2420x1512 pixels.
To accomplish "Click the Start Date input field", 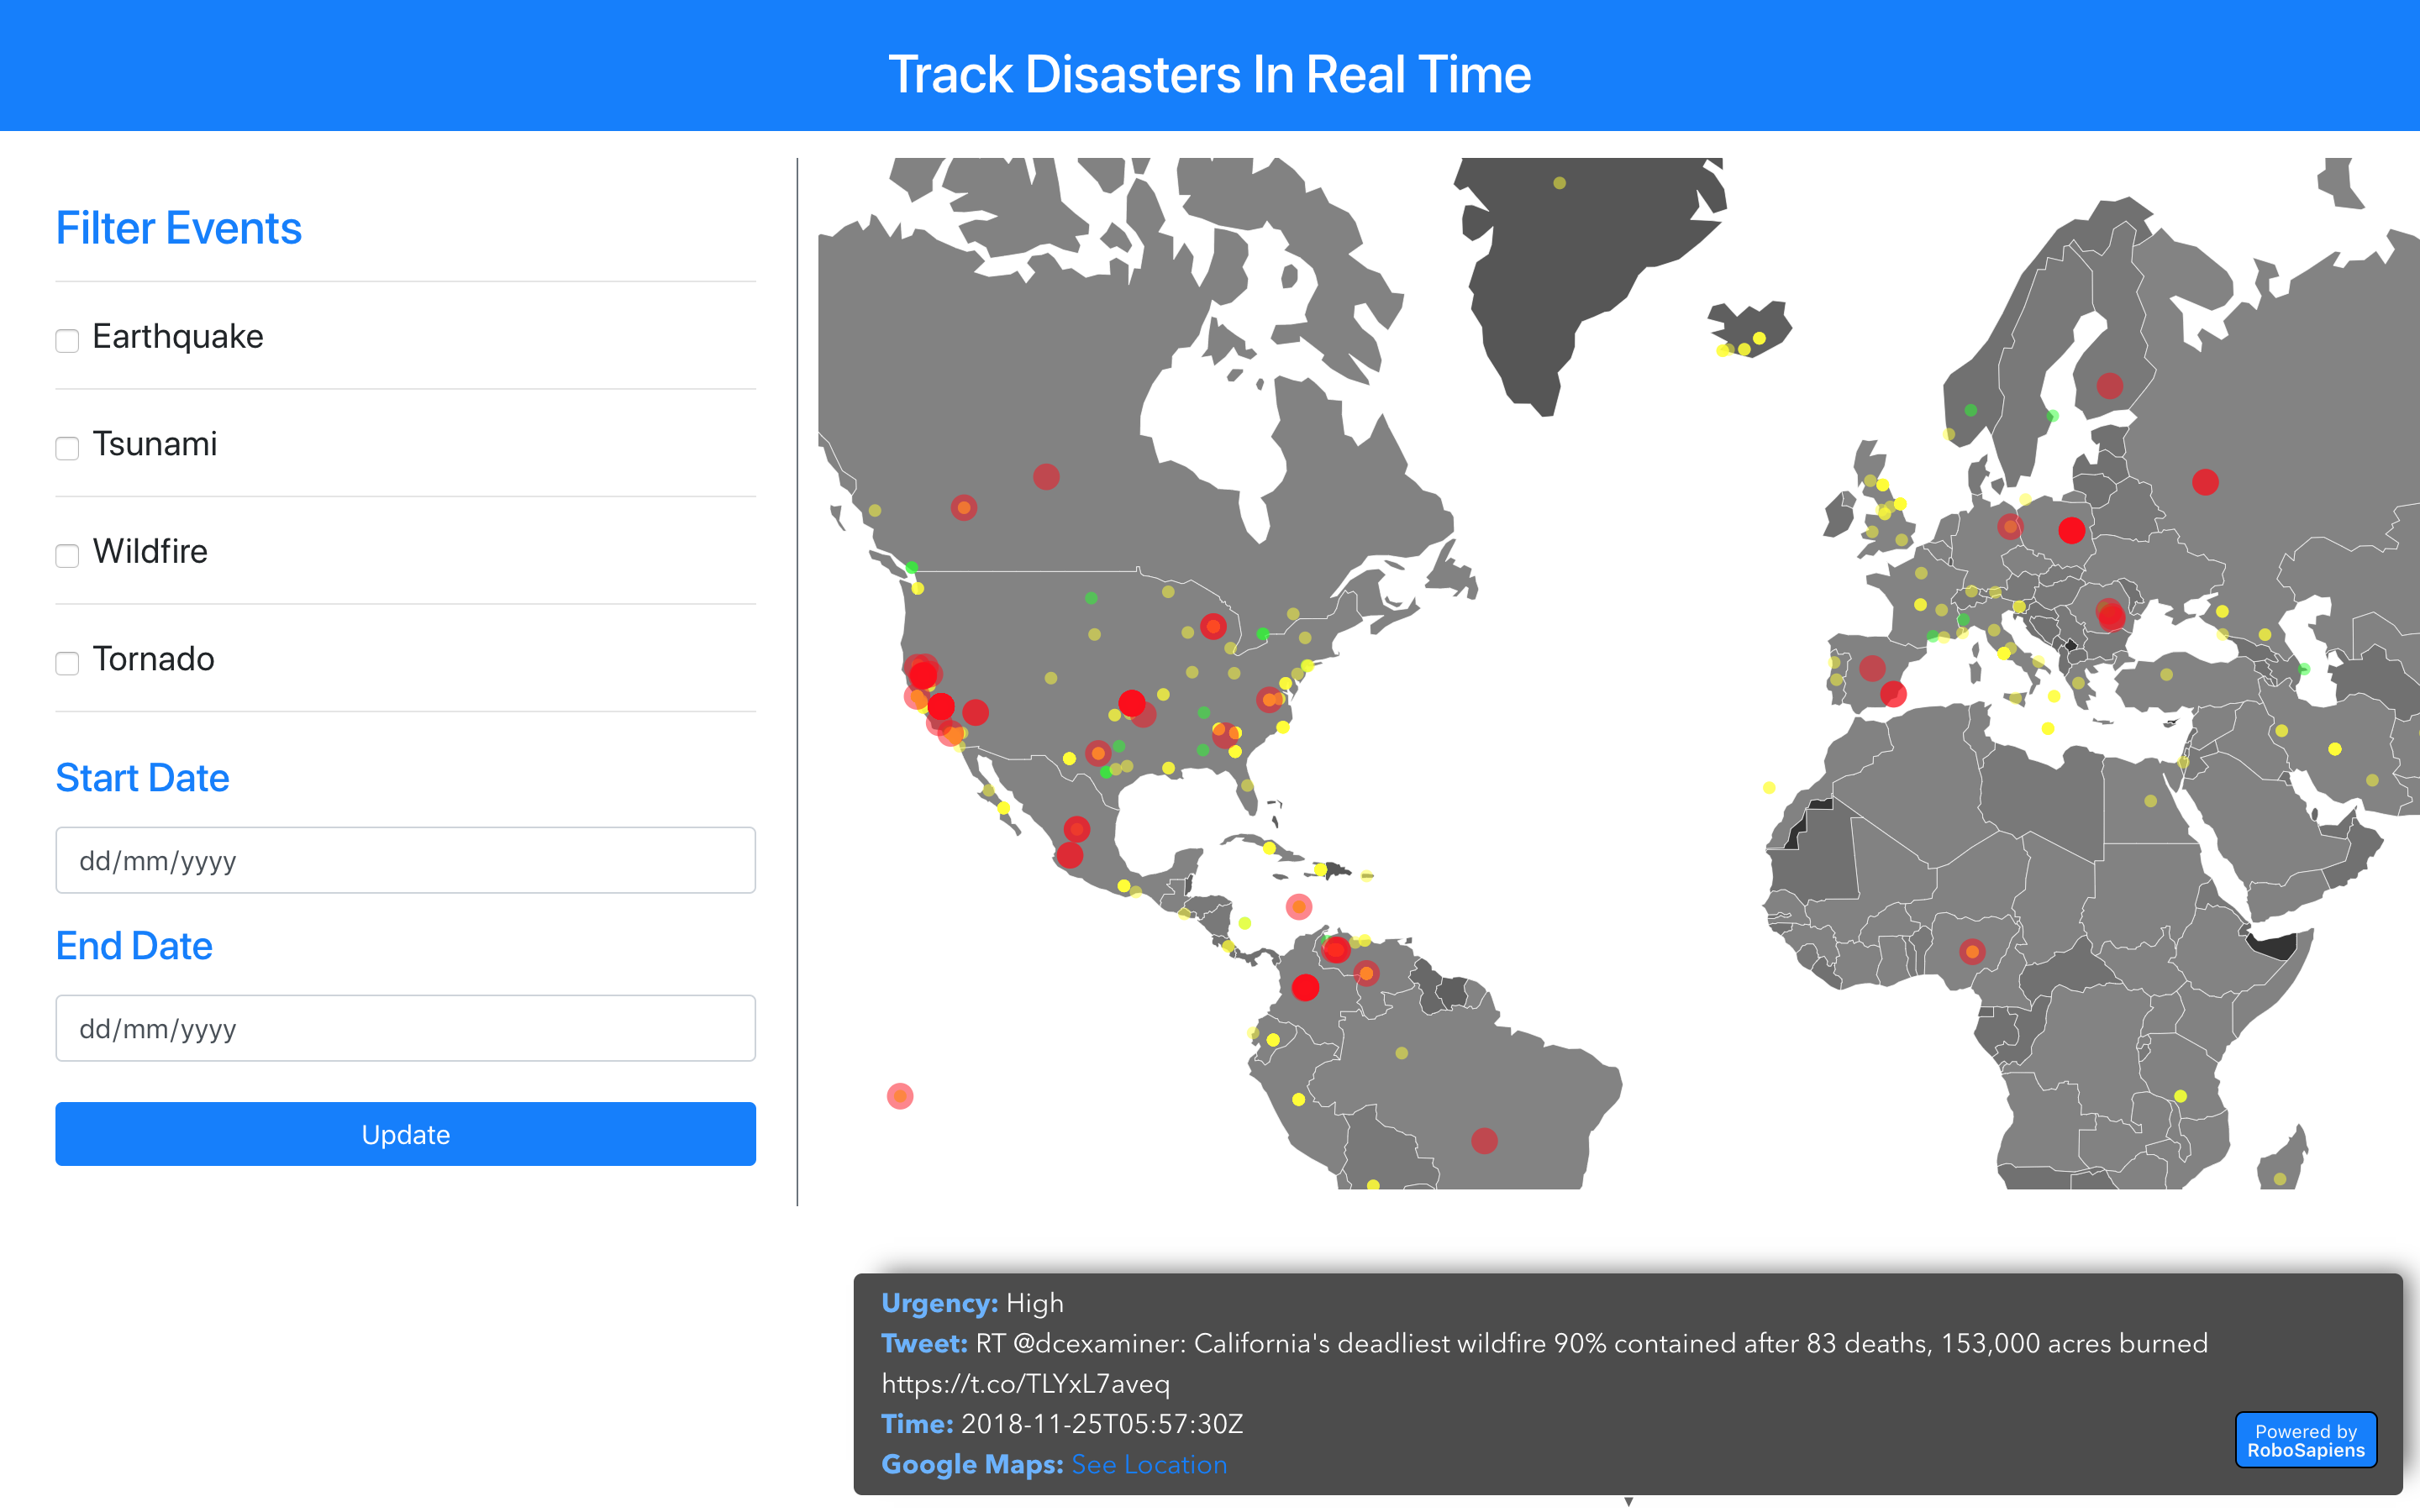I will (405, 860).
